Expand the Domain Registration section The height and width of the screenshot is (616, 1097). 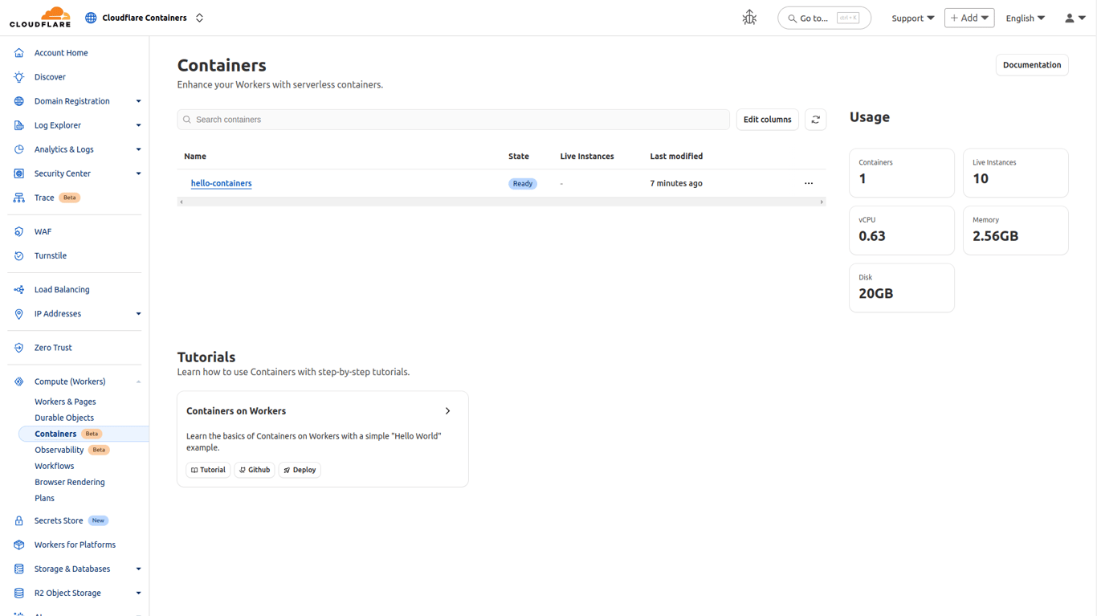[x=138, y=101]
